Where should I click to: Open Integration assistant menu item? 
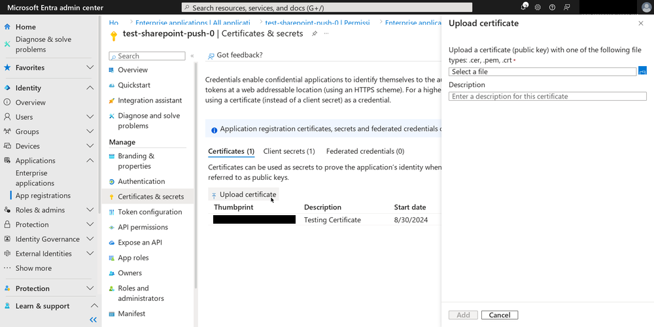coord(150,101)
